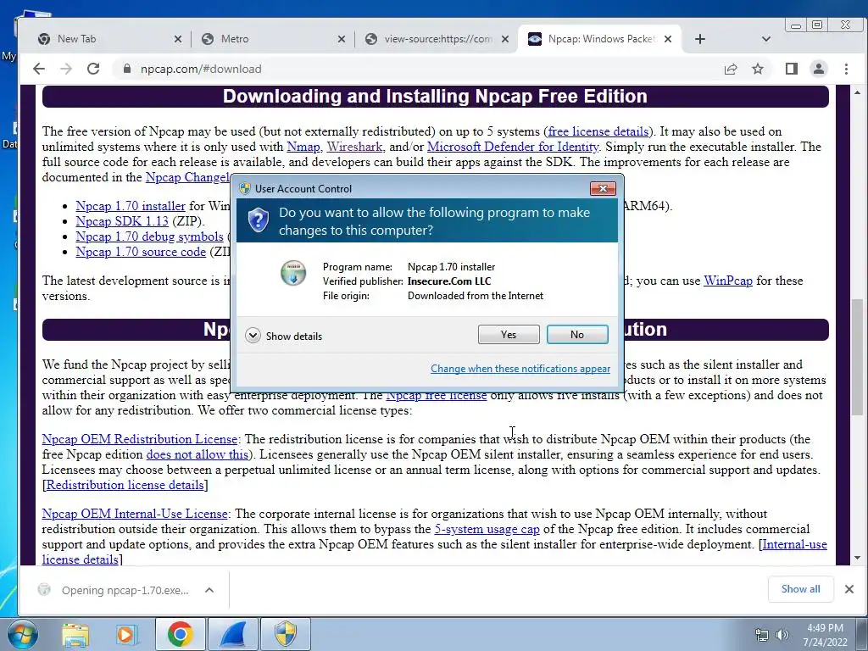868x651 pixels.
Task: Click scrollbar down arrow on page
Action: (x=857, y=558)
